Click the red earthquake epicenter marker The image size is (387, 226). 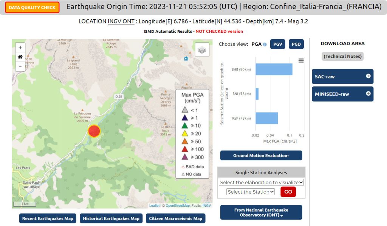coord(94,131)
